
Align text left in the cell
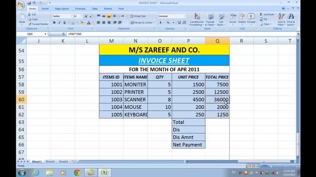coord(99,23)
